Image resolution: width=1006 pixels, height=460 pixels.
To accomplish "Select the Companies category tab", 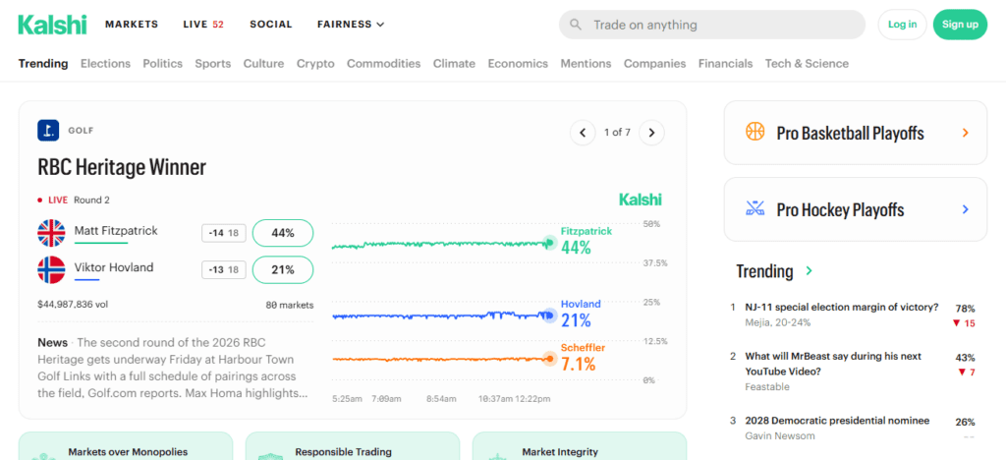I will click(x=654, y=64).
